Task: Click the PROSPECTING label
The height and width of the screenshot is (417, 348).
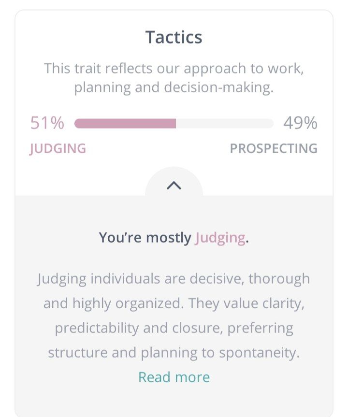Action: pos(274,148)
